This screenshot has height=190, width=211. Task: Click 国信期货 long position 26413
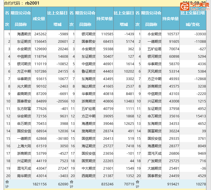click(108, 138)
